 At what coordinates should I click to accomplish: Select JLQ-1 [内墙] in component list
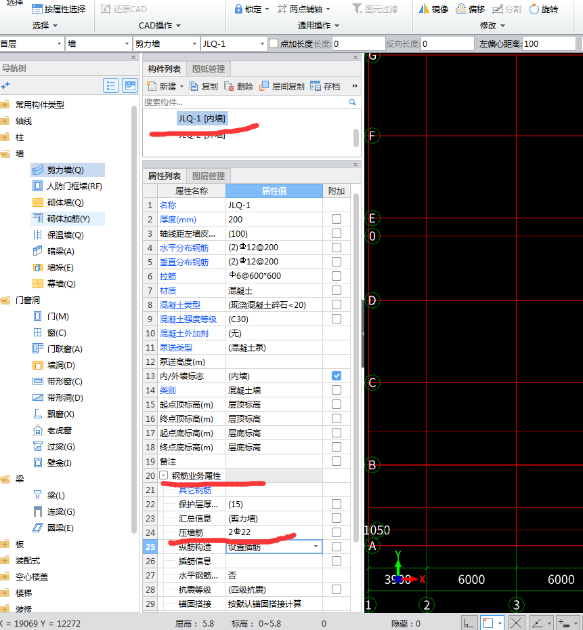(202, 119)
